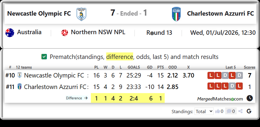Click the Newcastle Olympic FC header title
The image size is (260, 127).
39,14
